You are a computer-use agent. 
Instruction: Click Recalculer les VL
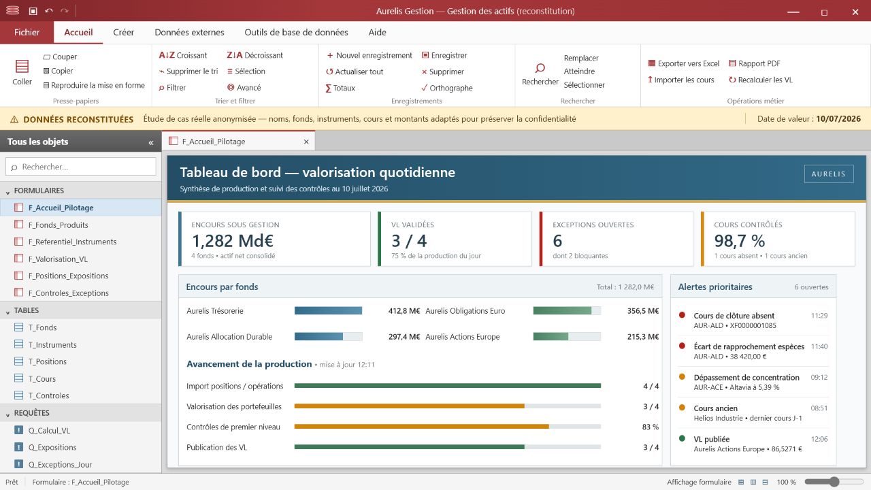761,80
